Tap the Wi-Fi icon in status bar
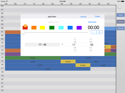The image size is (125, 93). pos(7,1)
